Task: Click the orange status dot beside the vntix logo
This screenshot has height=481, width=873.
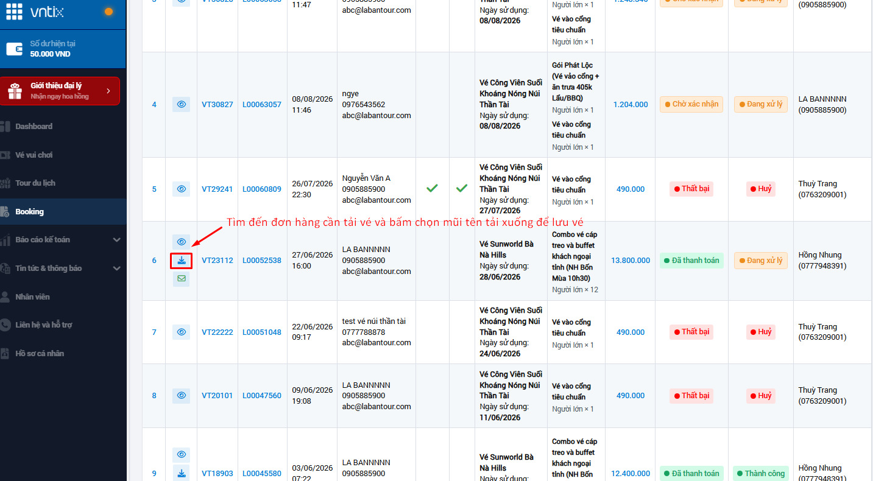Action: (x=109, y=12)
